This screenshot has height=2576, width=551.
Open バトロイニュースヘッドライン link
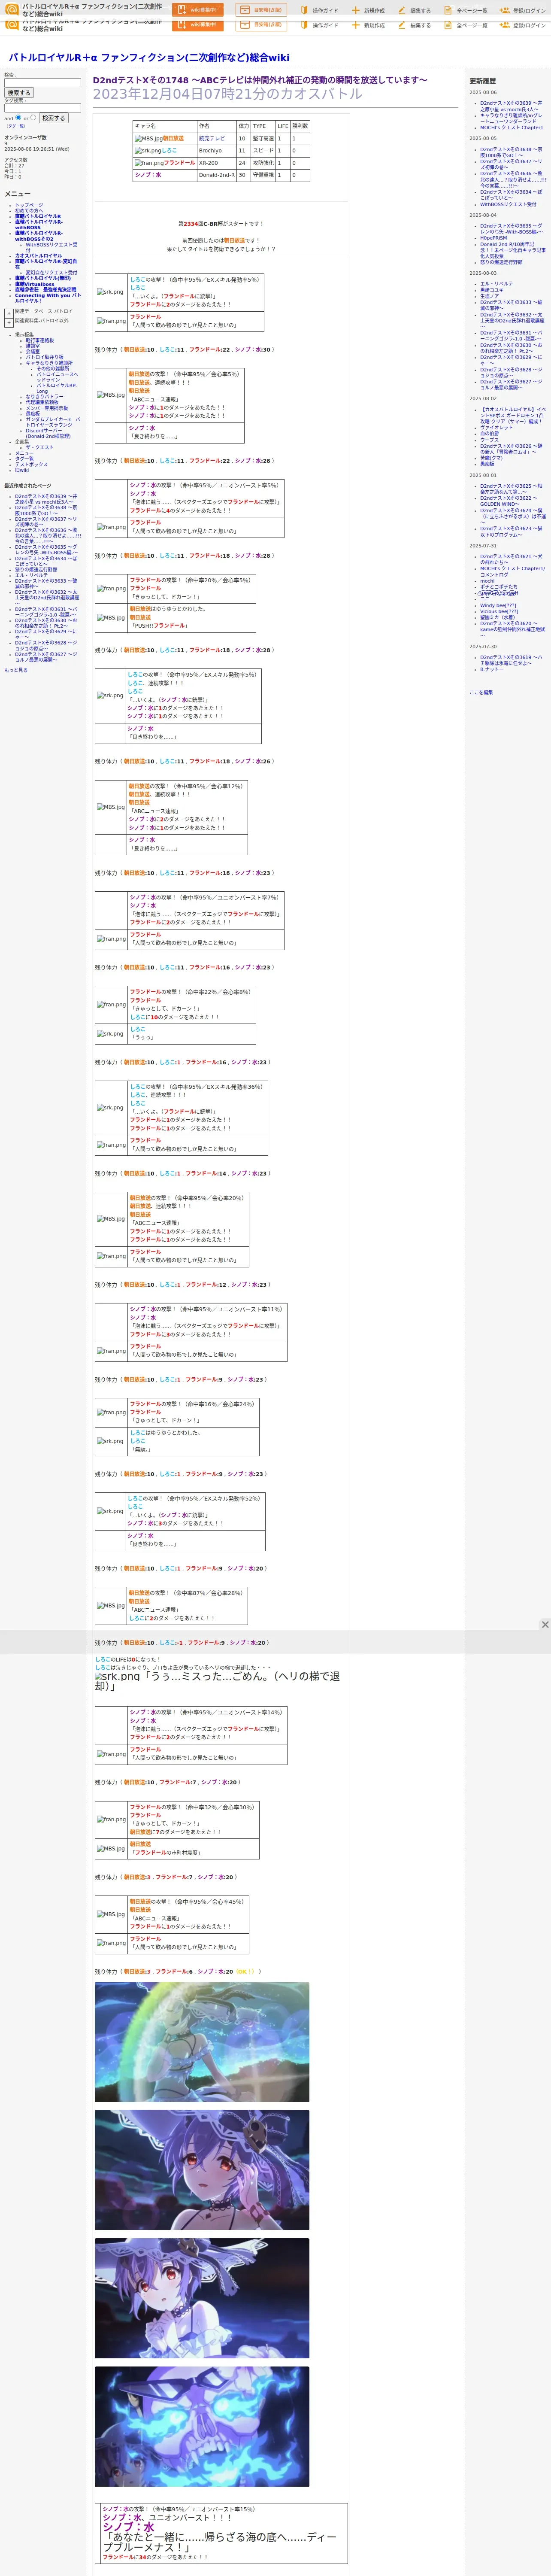pos(57,377)
